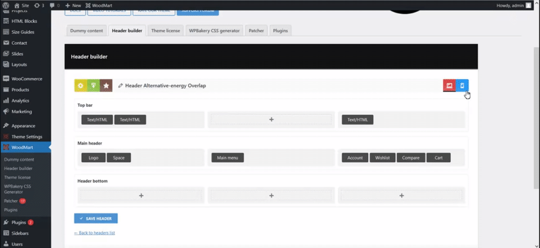Open the New content menu
Screen dimensions: 540x248
(73, 5)
